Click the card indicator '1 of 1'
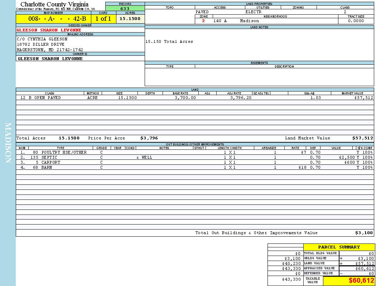 coord(103,19)
